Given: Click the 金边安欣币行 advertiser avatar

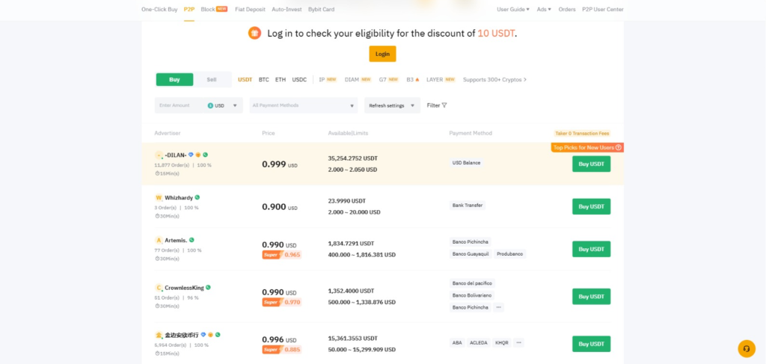Looking at the screenshot, I should tap(159, 335).
